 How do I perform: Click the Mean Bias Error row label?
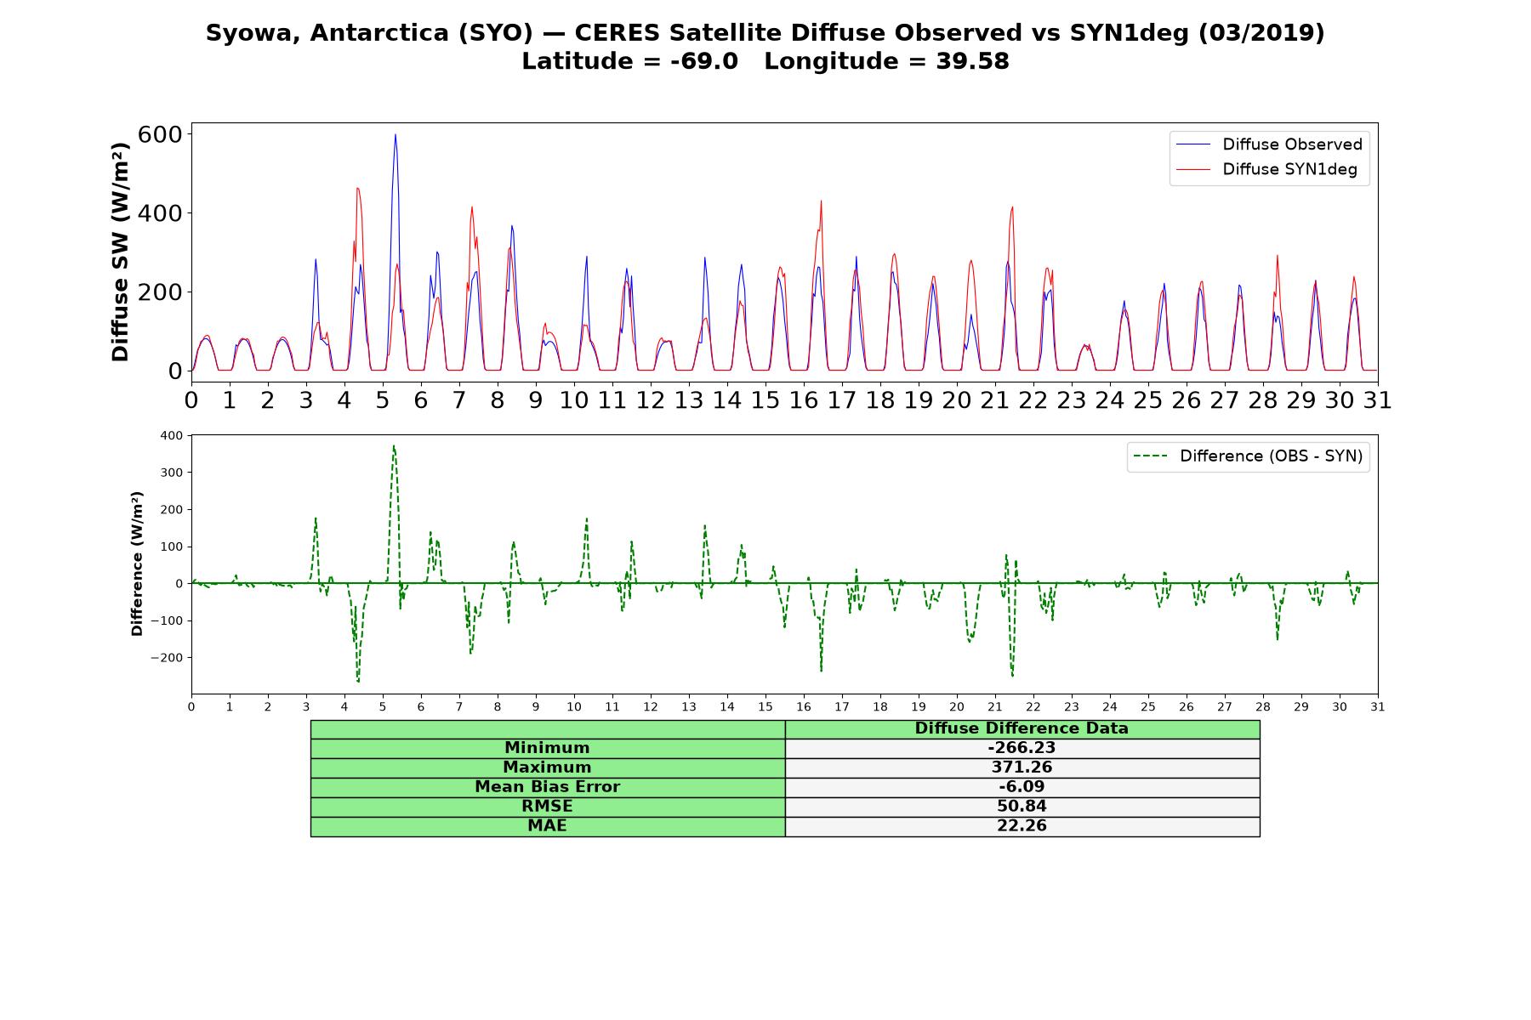(548, 787)
